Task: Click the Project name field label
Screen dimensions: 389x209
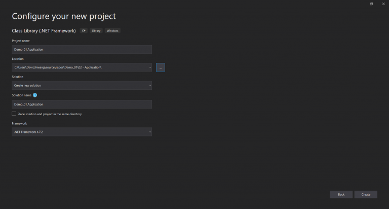Action: (21, 41)
